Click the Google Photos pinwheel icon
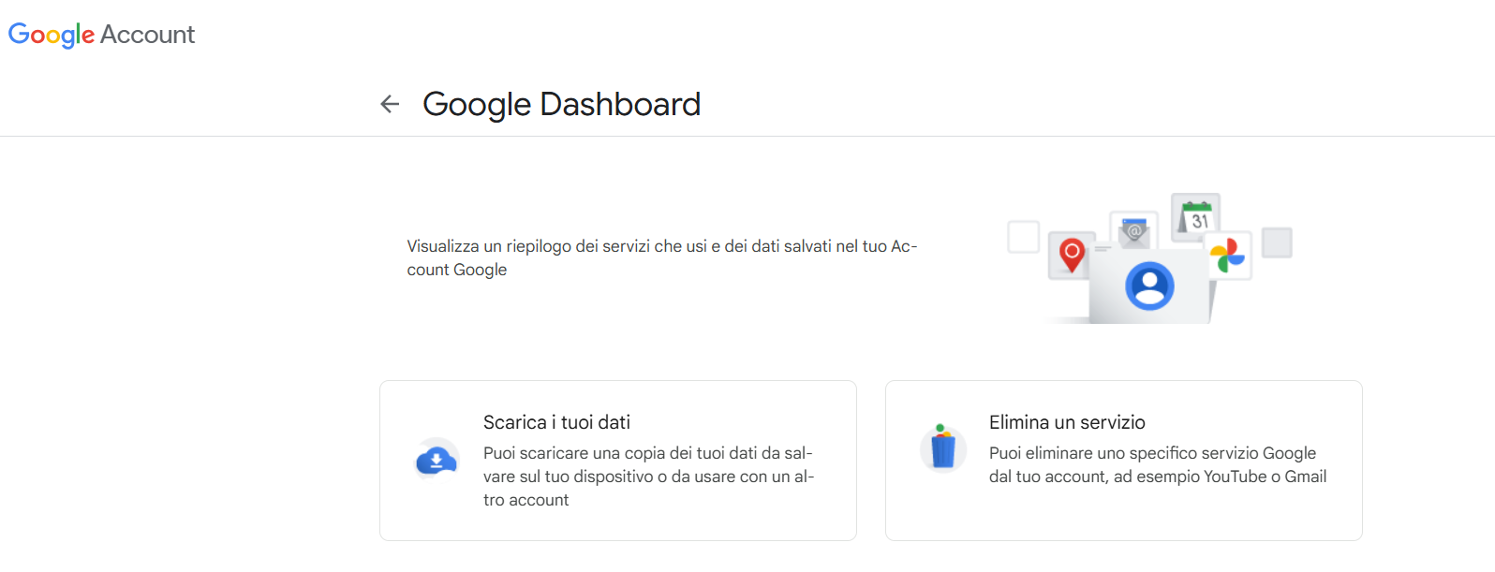The image size is (1495, 572). tap(1227, 255)
